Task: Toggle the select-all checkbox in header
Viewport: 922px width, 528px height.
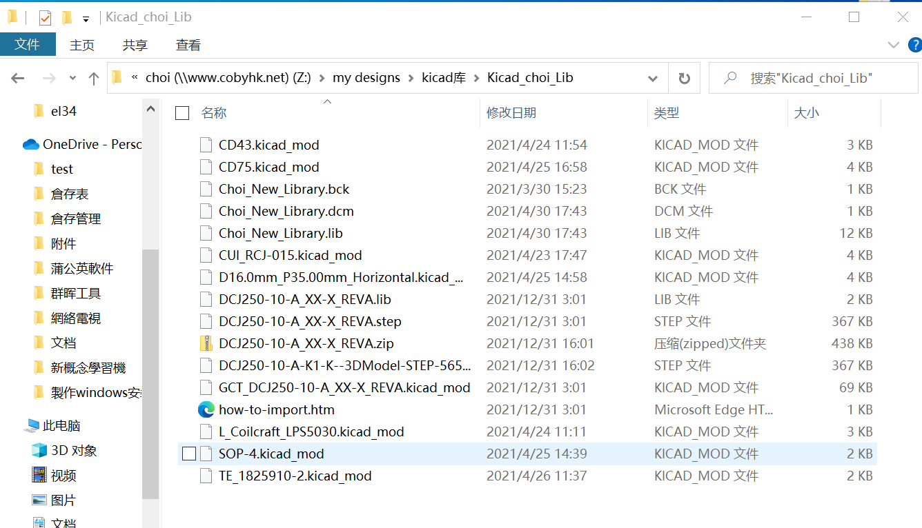Action: [182, 113]
